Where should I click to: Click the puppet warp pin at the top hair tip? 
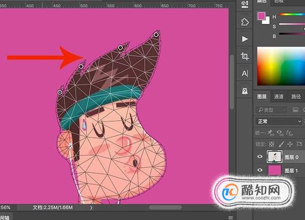pos(156,35)
